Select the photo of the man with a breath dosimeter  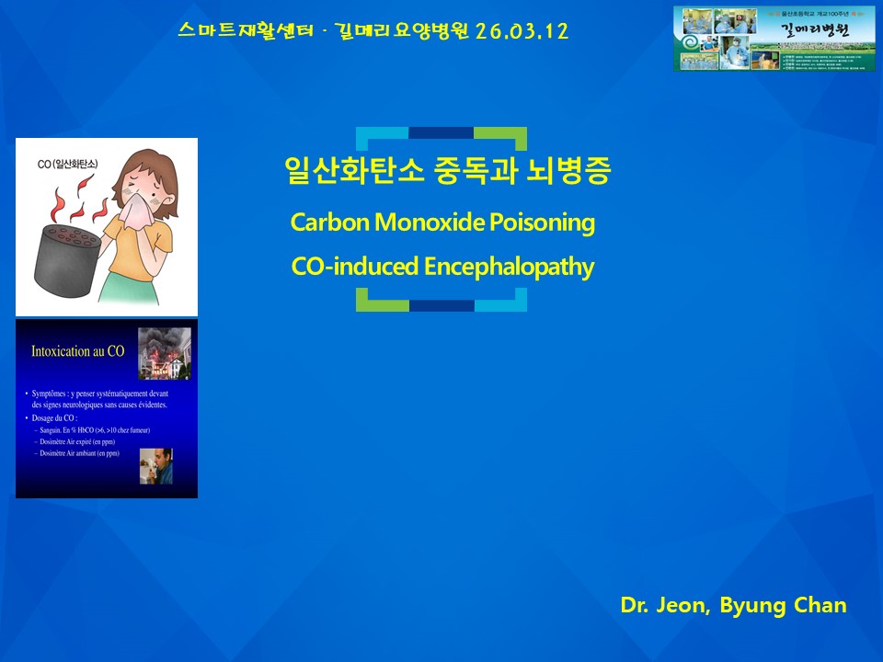tap(156, 466)
